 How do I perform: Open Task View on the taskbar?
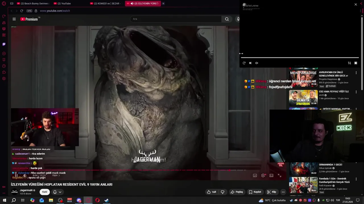[23, 200]
